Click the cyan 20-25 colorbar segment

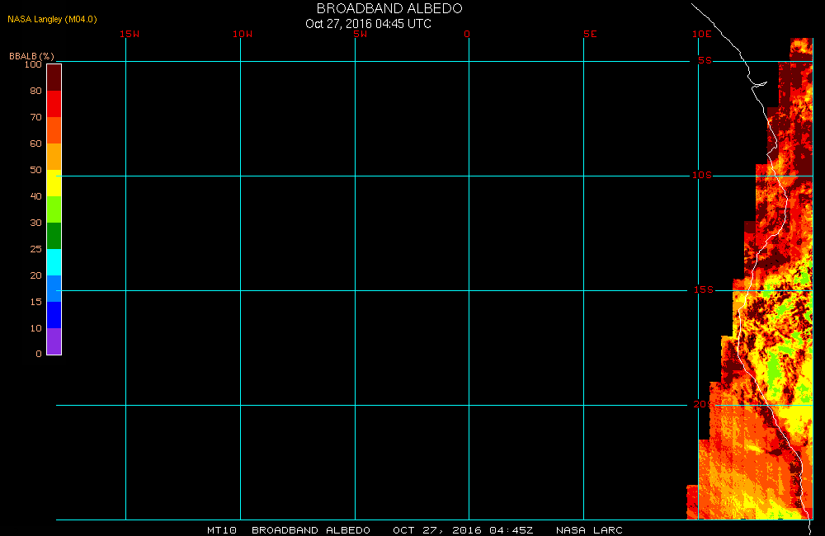click(x=54, y=262)
